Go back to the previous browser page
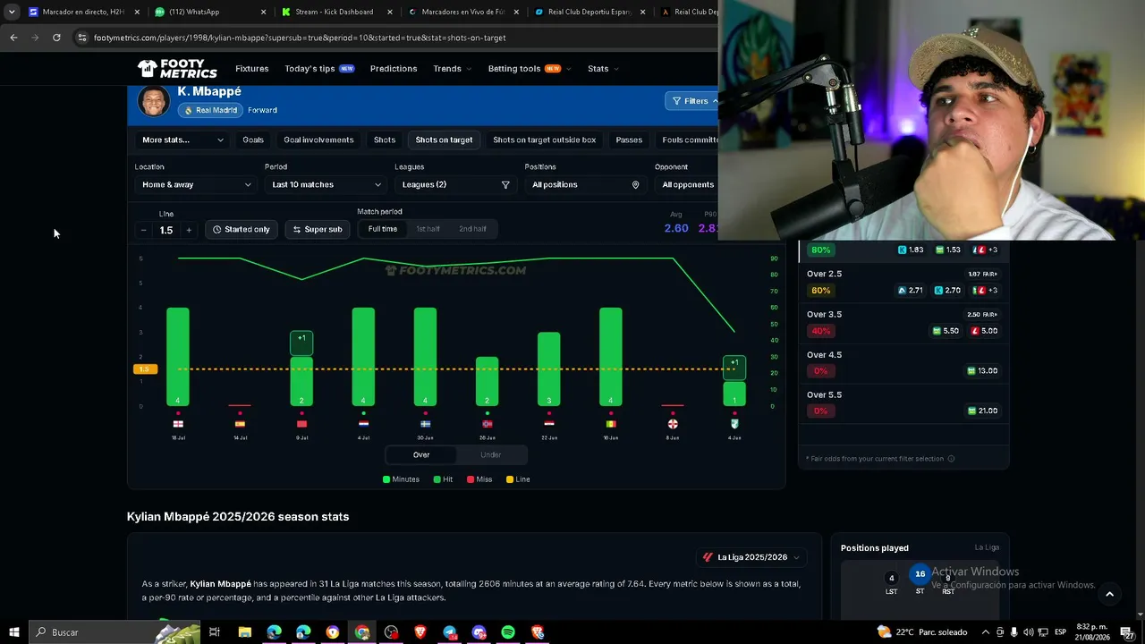The height and width of the screenshot is (644, 1145). tap(13, 38)
